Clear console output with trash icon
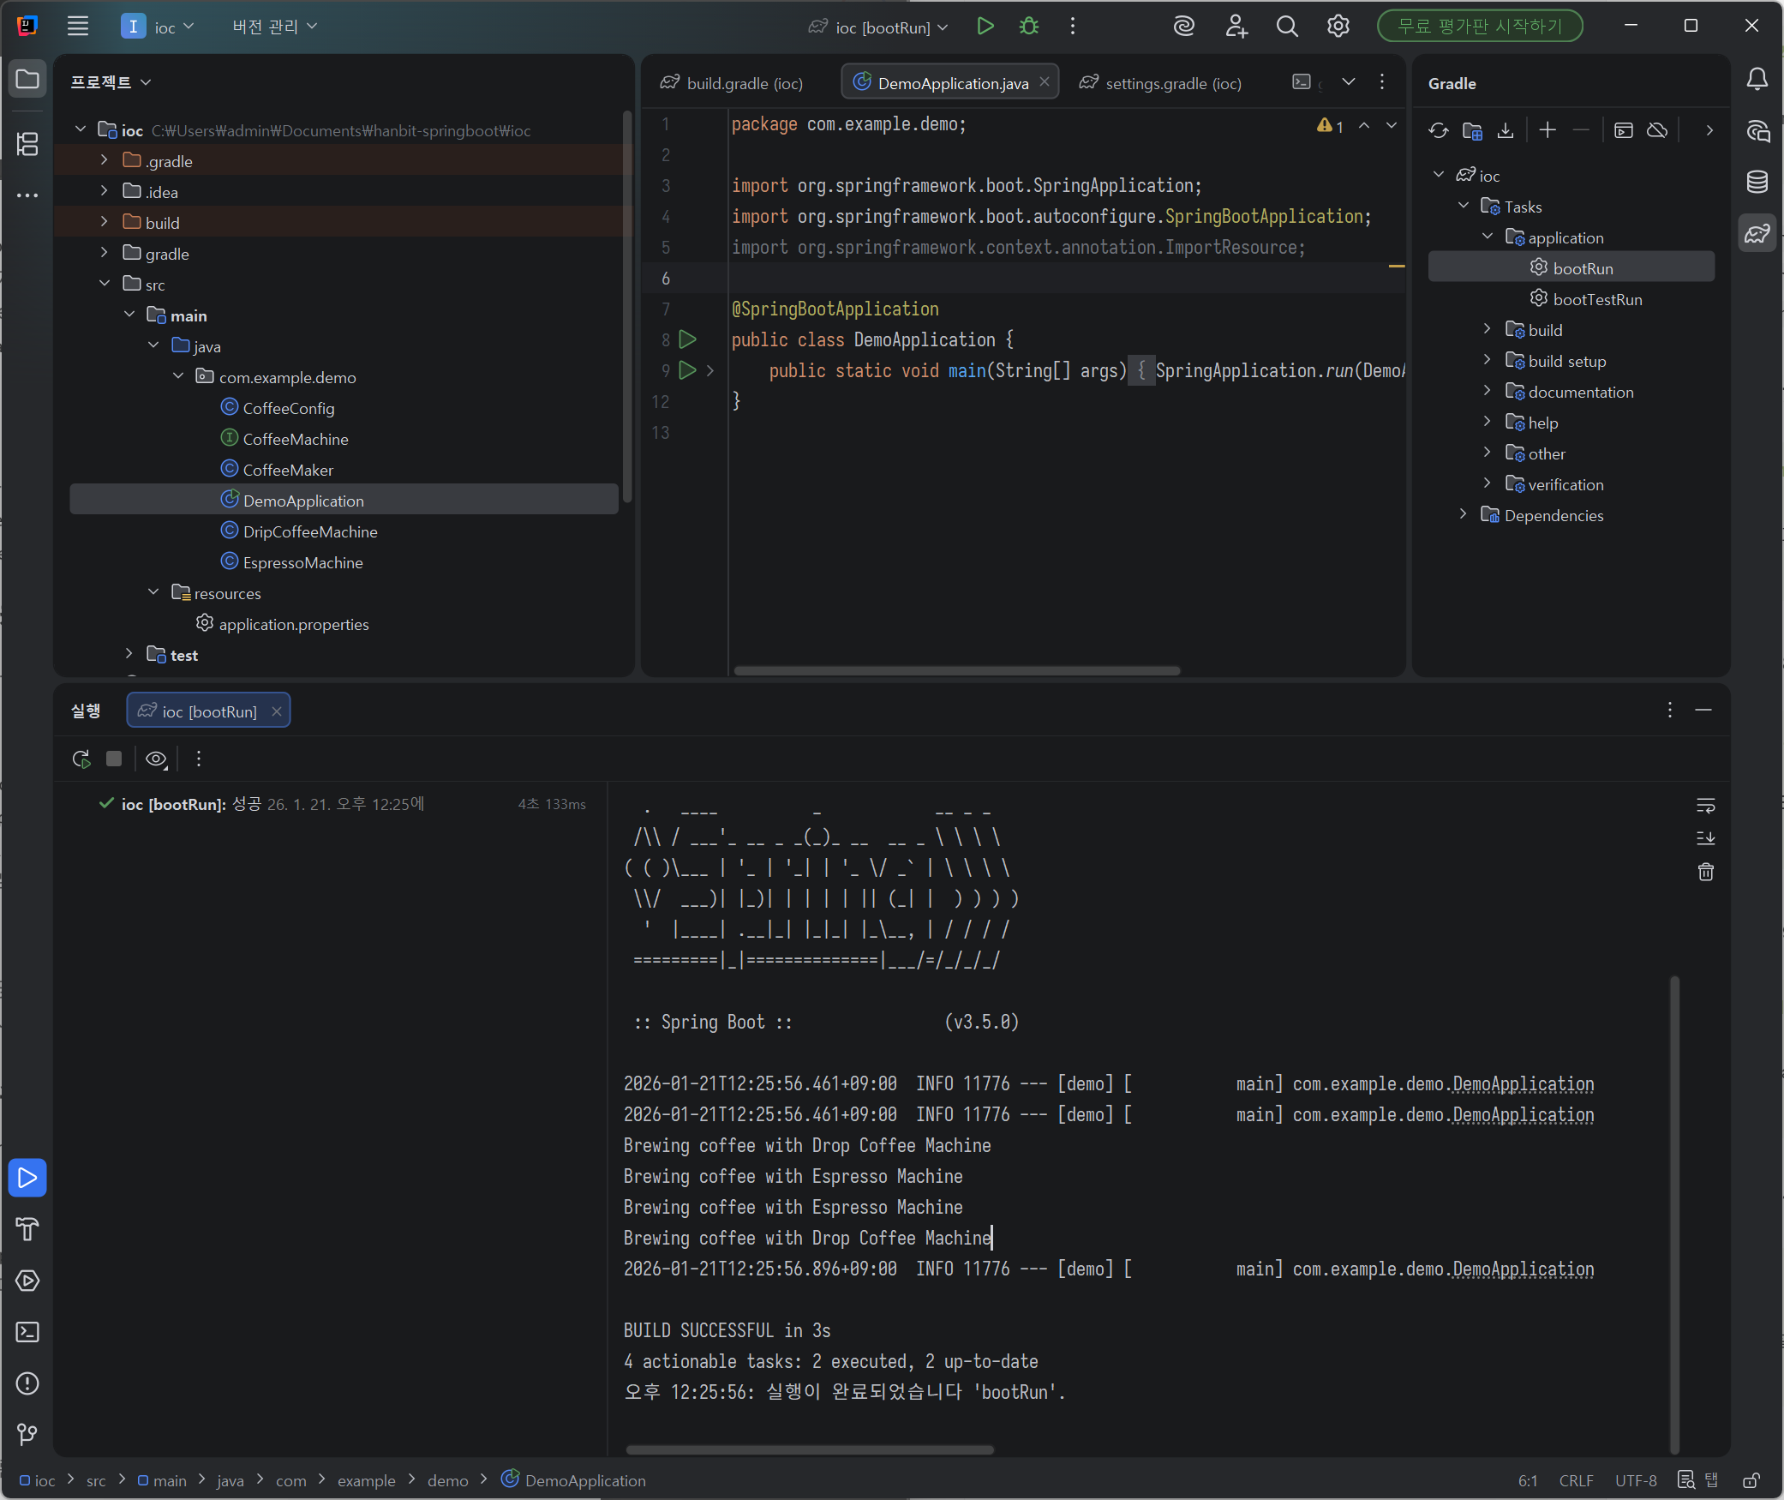This screenshot has width=1784, height=1500. (x=1705, y=872)
